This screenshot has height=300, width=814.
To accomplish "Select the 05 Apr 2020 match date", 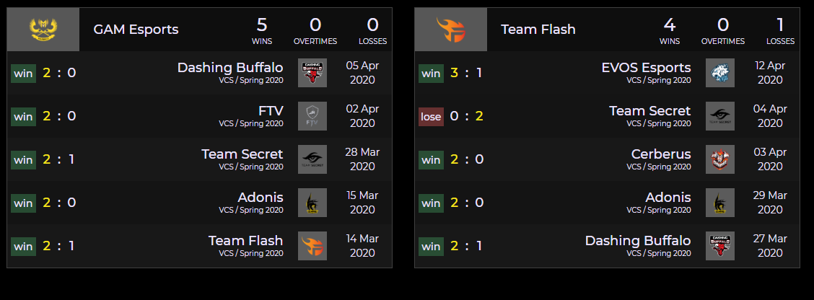I will [x=362, y=73].
